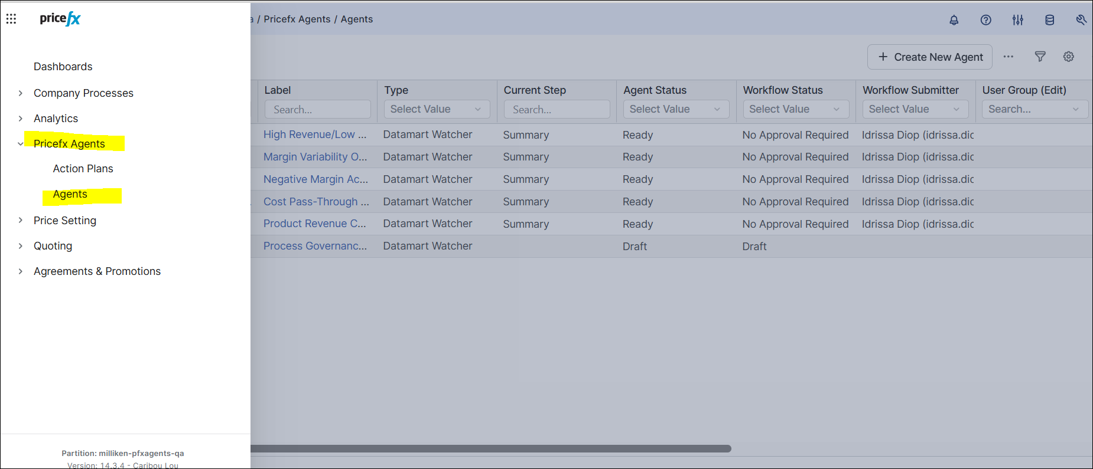Image resolution: width=1093 pixels, height=469 pixels.
Task: Go to Dashboards in the sidebar
Action: click(63, 67)
